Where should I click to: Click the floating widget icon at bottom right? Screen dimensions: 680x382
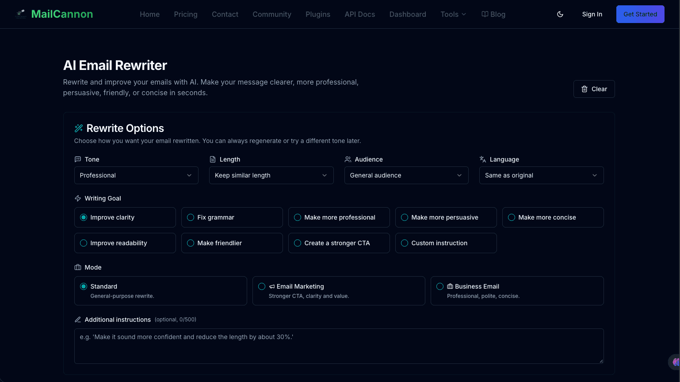pyautogui.click(x=674, y=362)
